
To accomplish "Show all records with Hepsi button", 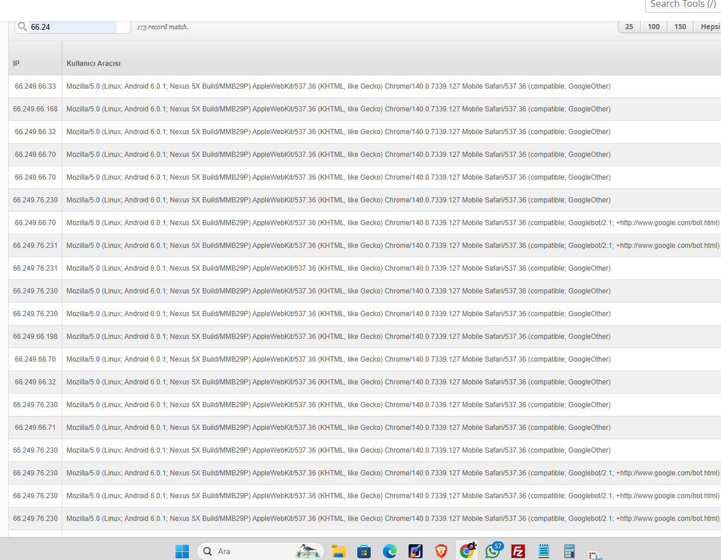I will 709,27.
